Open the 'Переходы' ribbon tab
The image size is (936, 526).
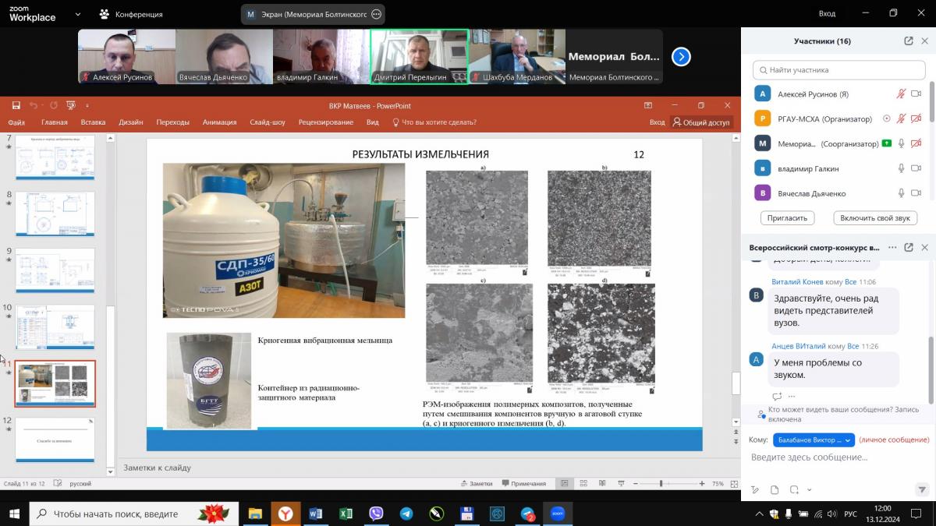click(x=172, y=122)
